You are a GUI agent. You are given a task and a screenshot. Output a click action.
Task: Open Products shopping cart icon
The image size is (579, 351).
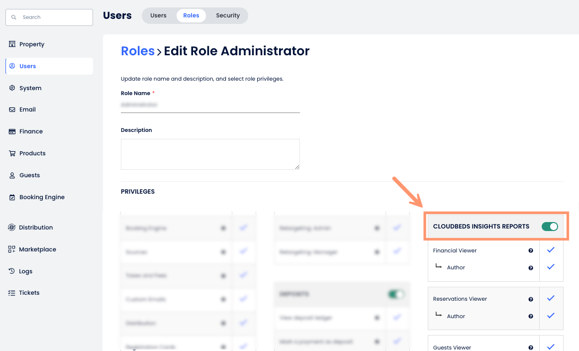click(x=12, y=153)
